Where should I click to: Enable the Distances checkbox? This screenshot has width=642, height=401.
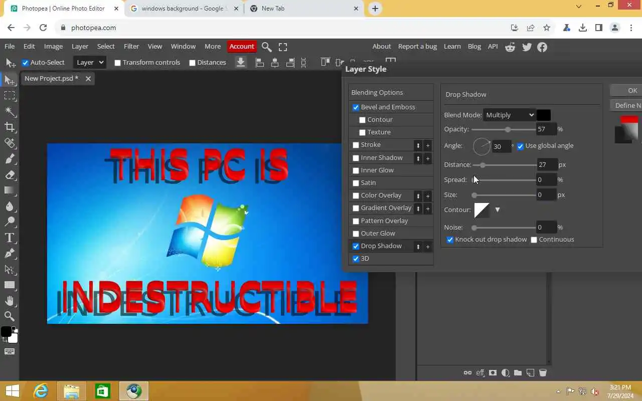coord(192,63)
